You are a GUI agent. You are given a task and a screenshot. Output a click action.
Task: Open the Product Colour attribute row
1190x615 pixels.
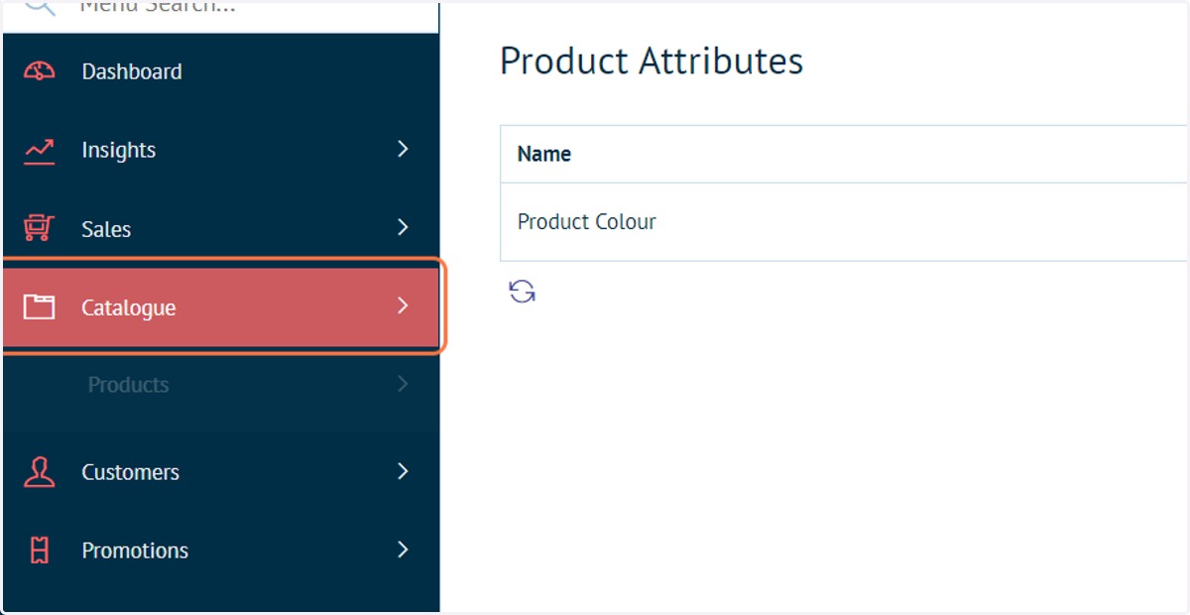[x=844, y=222]
